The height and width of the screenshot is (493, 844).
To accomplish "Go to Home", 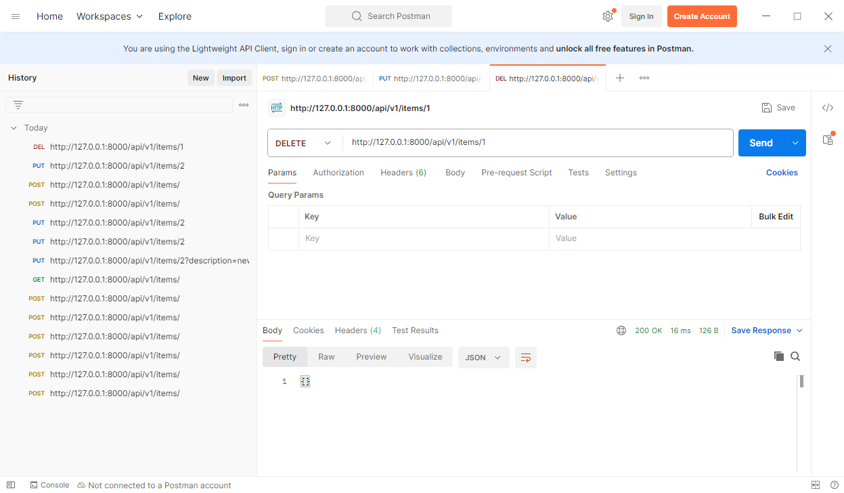I will pos(49,16).
